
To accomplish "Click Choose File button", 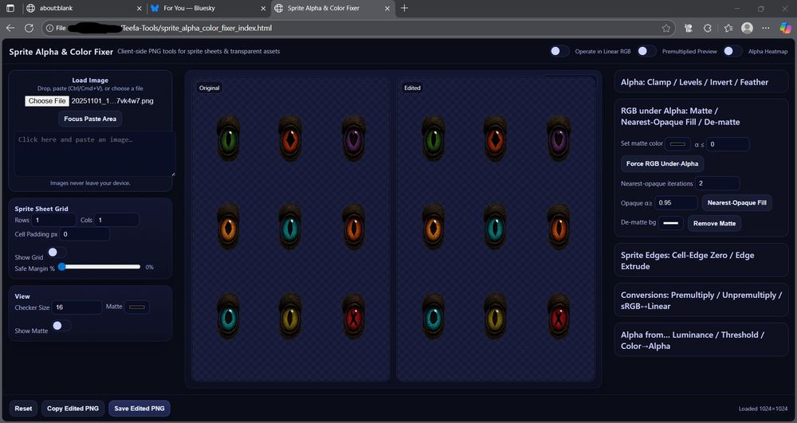I will pos(47,101).
